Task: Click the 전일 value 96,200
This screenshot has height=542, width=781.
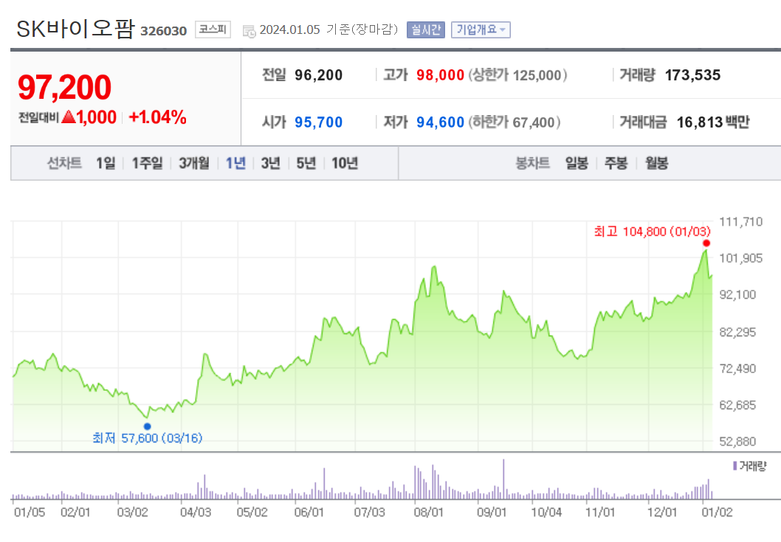Action: 318,75
